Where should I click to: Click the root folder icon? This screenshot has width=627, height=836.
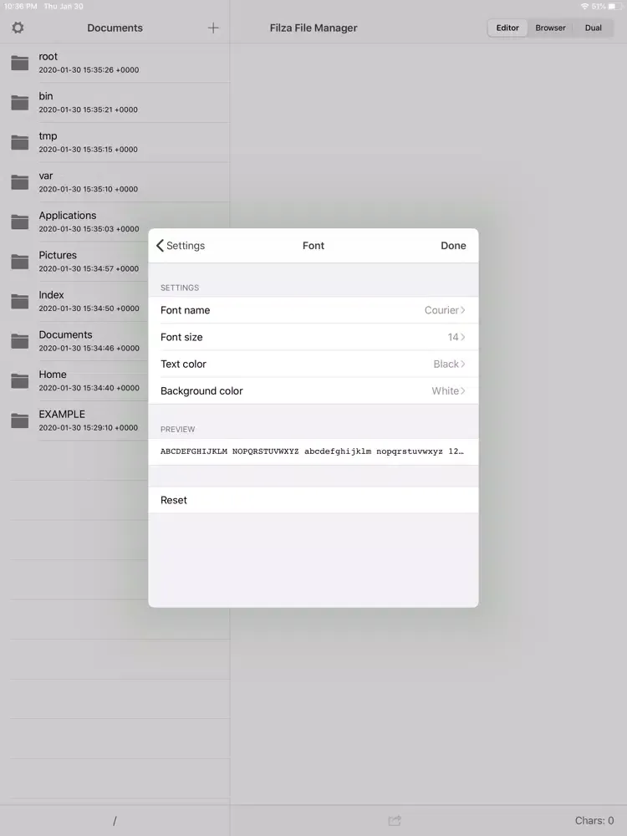20,63
